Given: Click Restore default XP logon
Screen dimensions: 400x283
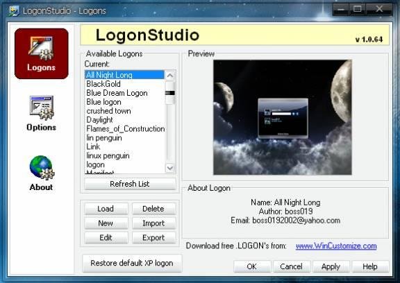Looking at the screenshot, I should pos(132,263).
